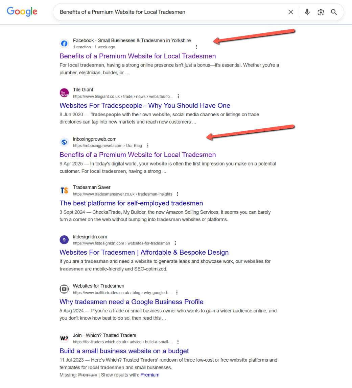This screenshot has height=388, width=352.
Task: Open Google Lens image search icon
Action: point(321,12)
